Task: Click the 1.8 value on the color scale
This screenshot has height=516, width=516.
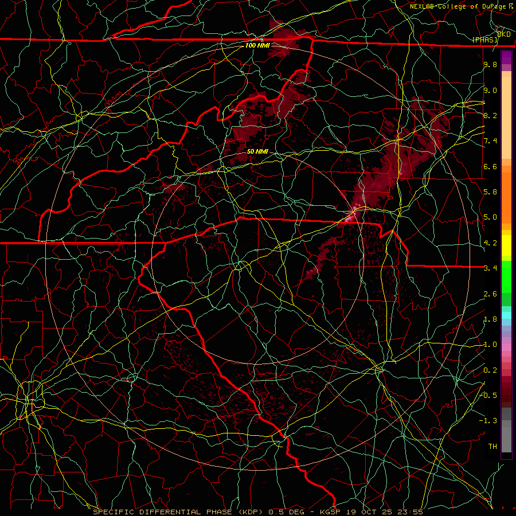Action: pos(490,319)
